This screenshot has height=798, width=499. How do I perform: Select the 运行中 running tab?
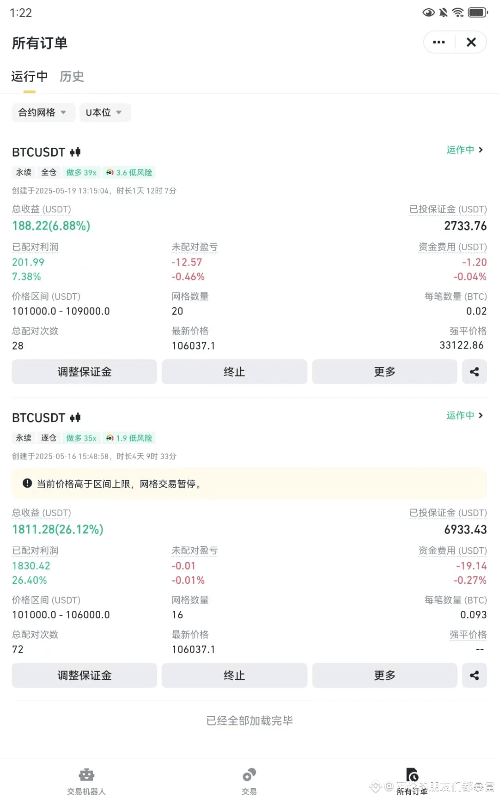[30, 76]
